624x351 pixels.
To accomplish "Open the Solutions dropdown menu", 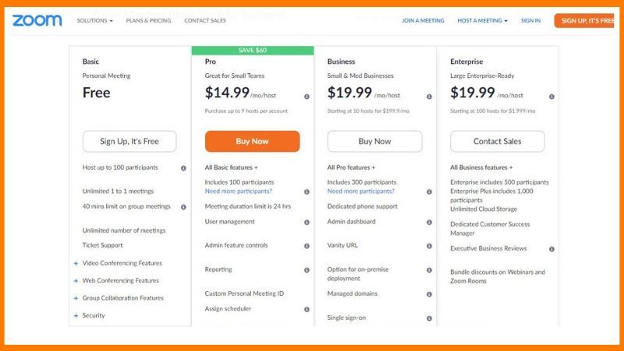I will tap(94, 21).
